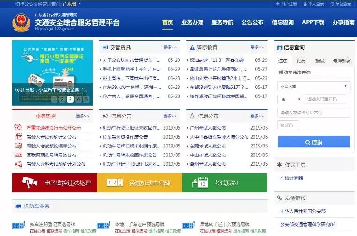Open the 粤 province prefix dropdown

point(290,99)
